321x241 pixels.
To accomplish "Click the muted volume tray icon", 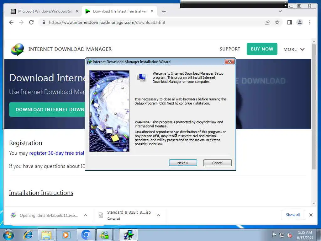I will [289, 235].
